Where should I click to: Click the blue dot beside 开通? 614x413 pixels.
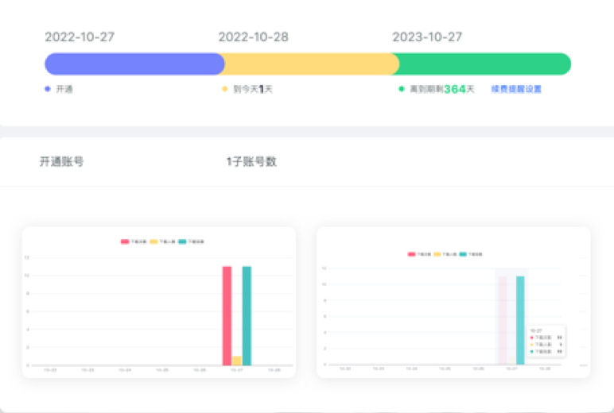pos(48,89)
